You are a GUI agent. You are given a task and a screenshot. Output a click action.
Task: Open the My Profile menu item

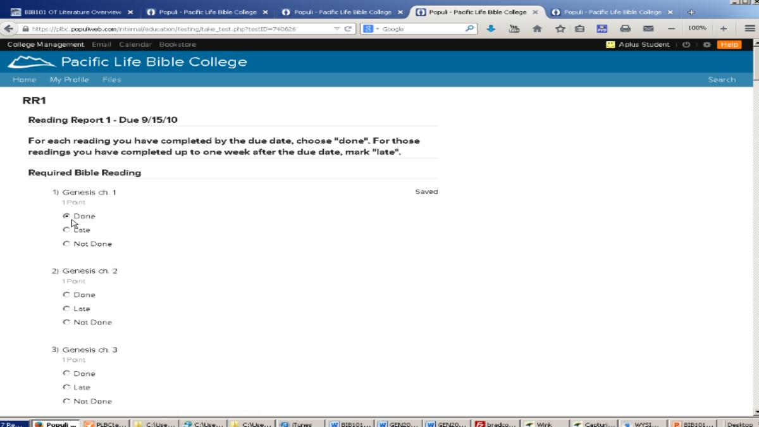coord(70,80)
